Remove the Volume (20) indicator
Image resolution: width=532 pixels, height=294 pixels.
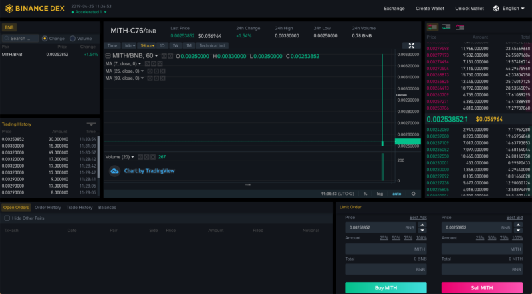[x=153, y=157]
